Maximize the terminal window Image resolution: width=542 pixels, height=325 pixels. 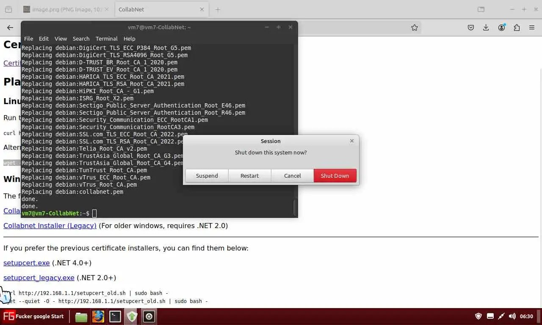coord(279,27)
